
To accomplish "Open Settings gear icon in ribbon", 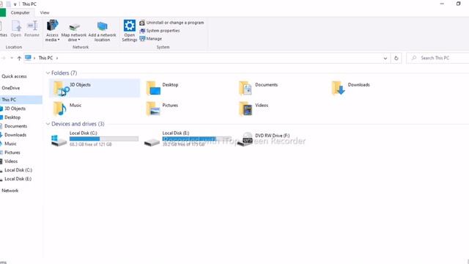I will (x=130, y=26).
